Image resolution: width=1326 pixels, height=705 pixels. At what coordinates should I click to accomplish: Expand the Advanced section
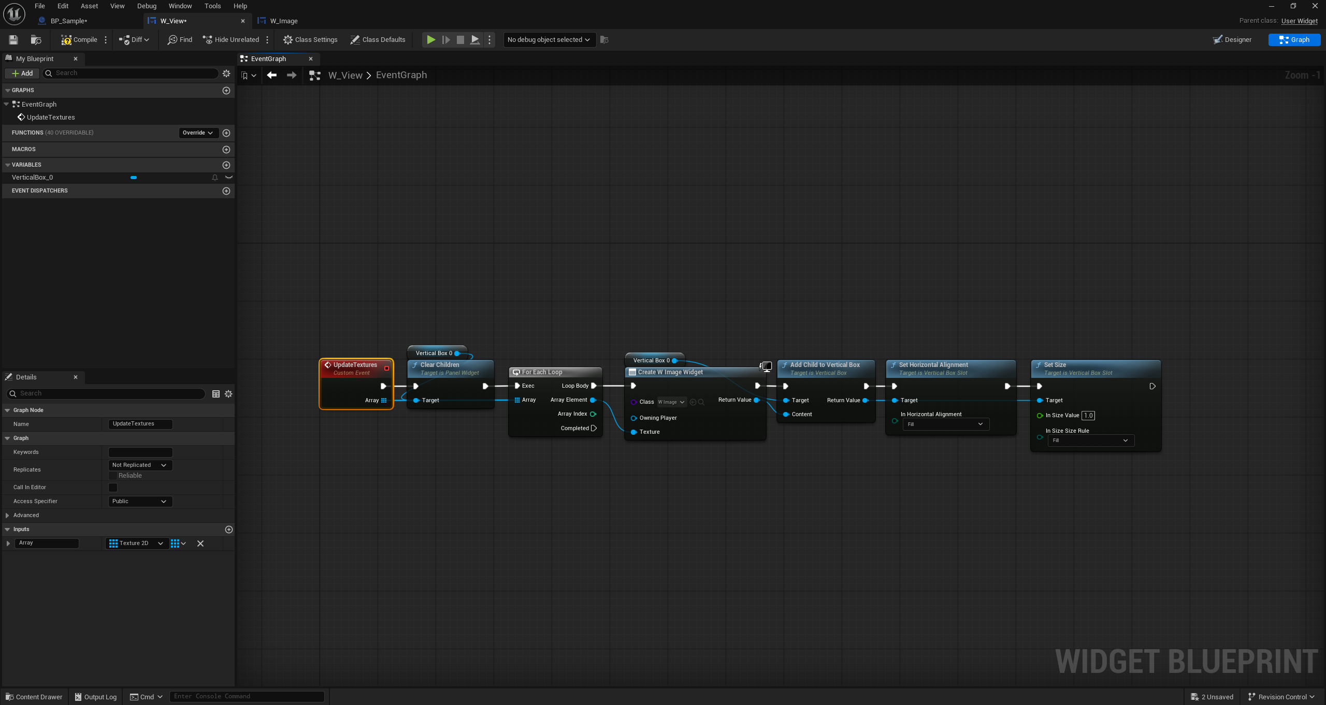pos(7,516)
